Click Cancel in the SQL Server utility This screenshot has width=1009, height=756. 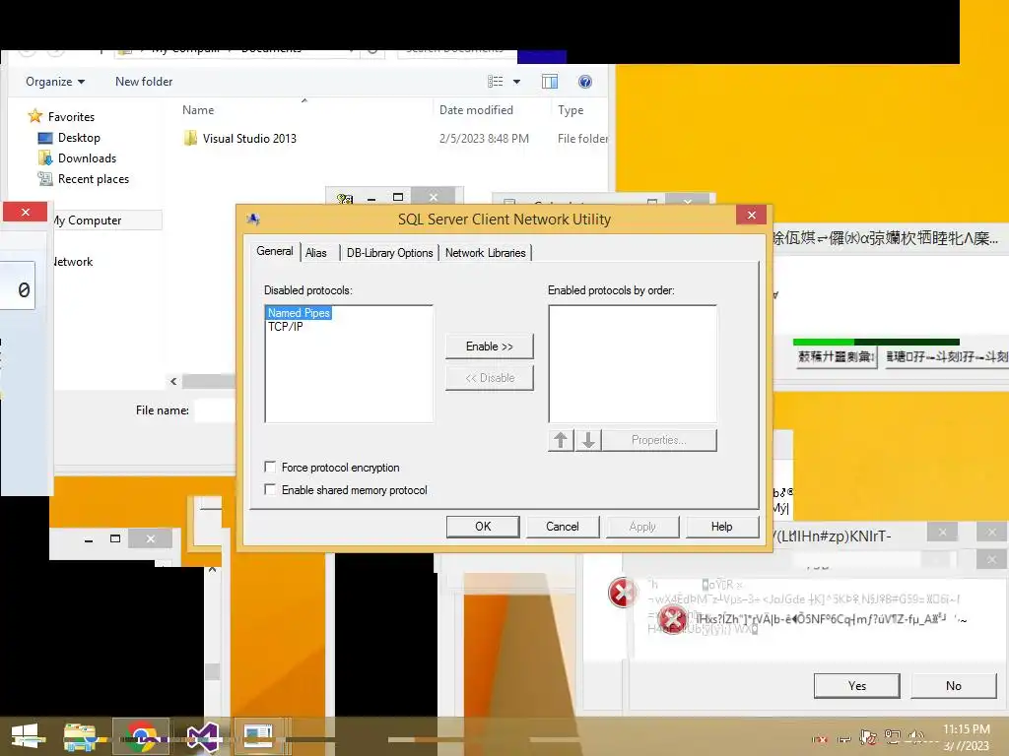563,527
